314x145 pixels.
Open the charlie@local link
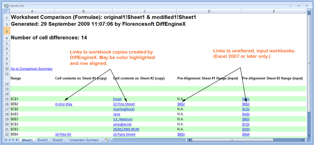124,109
